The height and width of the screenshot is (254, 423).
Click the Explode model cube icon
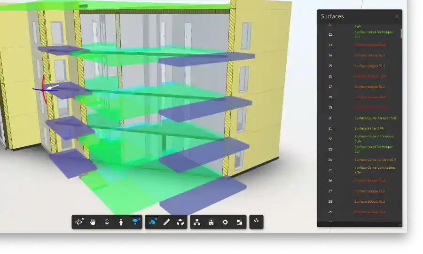point(180,222)
